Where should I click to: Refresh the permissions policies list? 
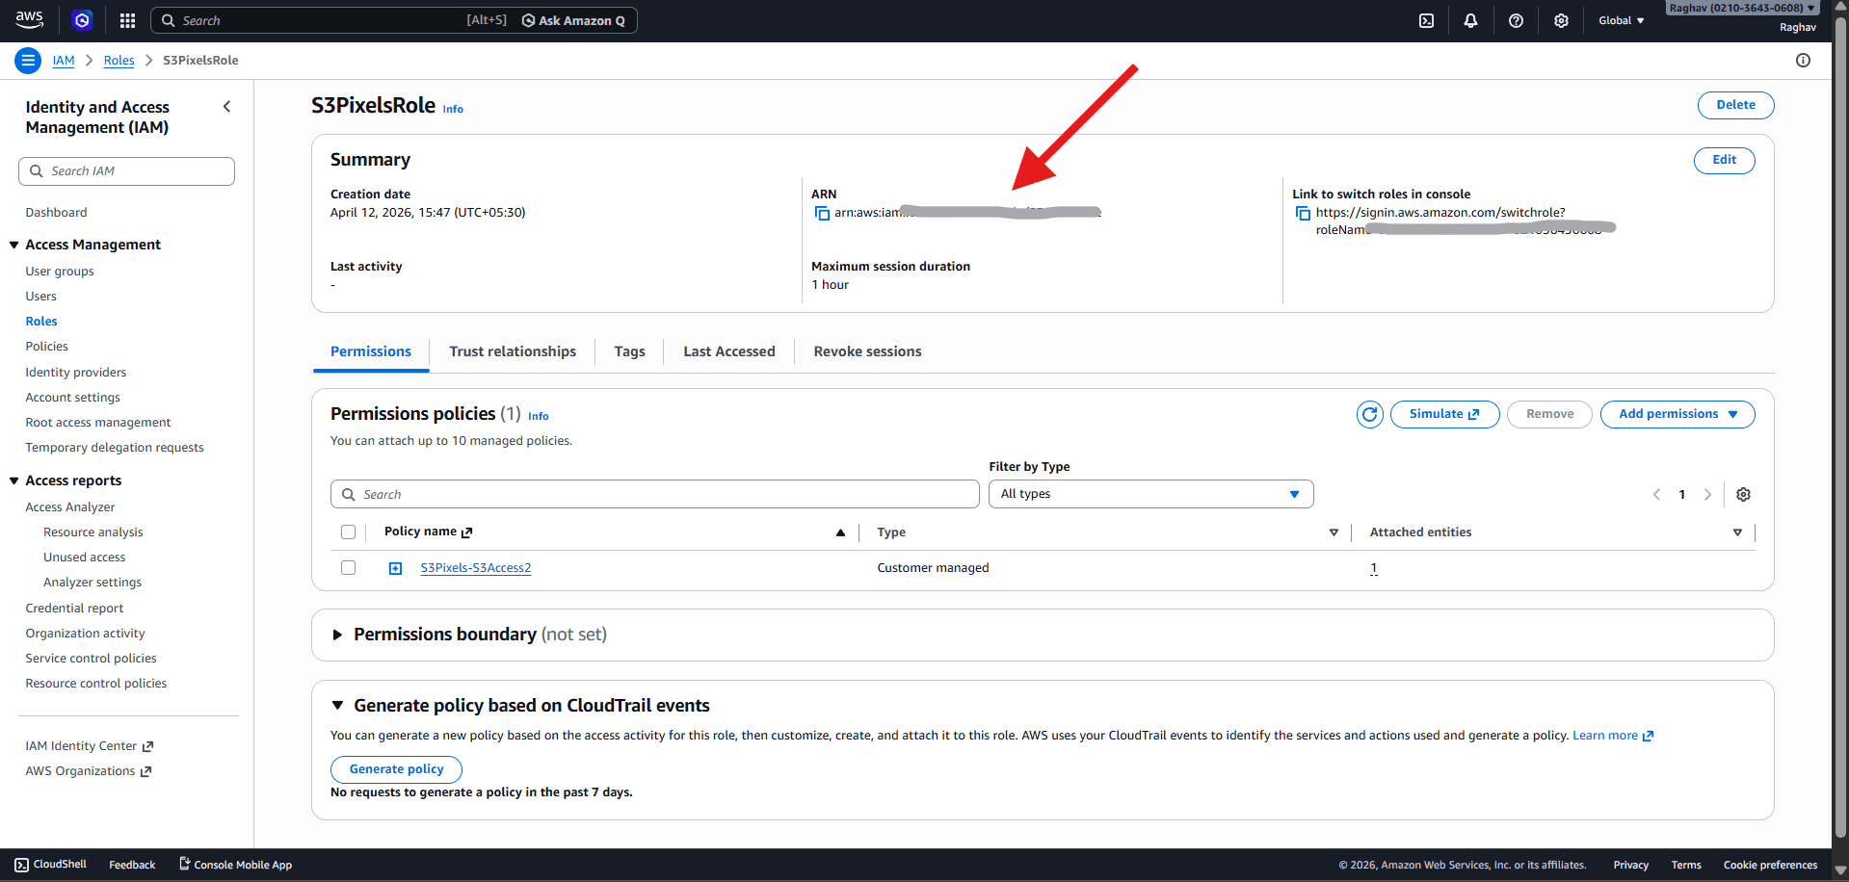[x=1369, y=414]
